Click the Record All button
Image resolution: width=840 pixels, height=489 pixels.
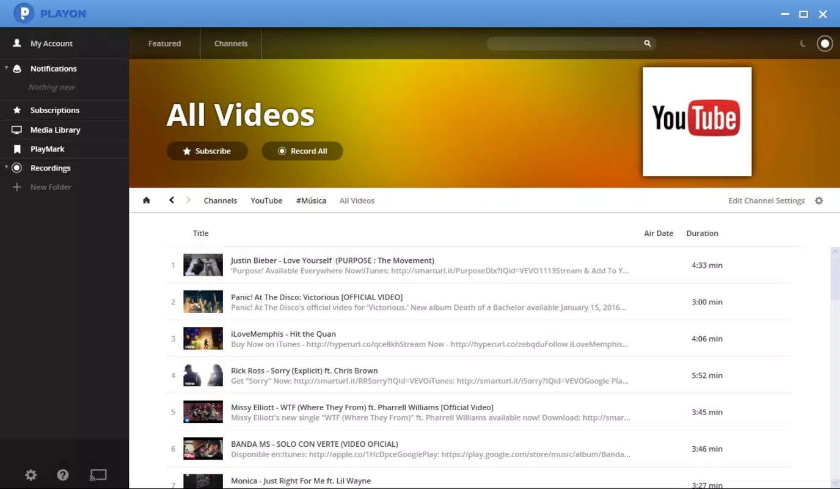coord(302,151)
